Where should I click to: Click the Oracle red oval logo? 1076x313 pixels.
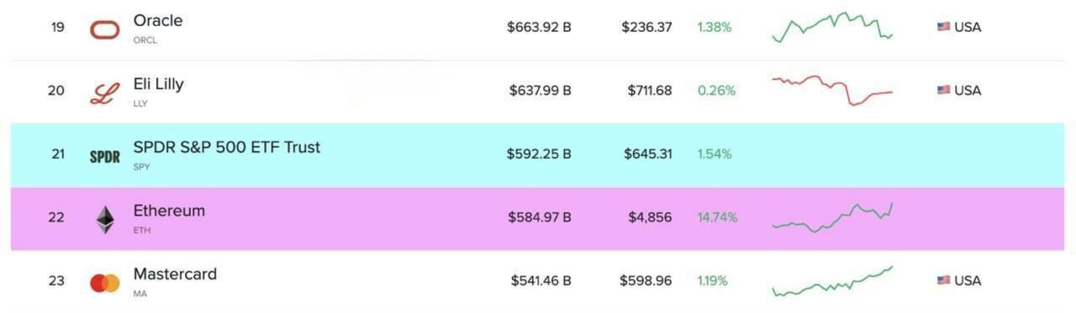(x=105, y=29)
